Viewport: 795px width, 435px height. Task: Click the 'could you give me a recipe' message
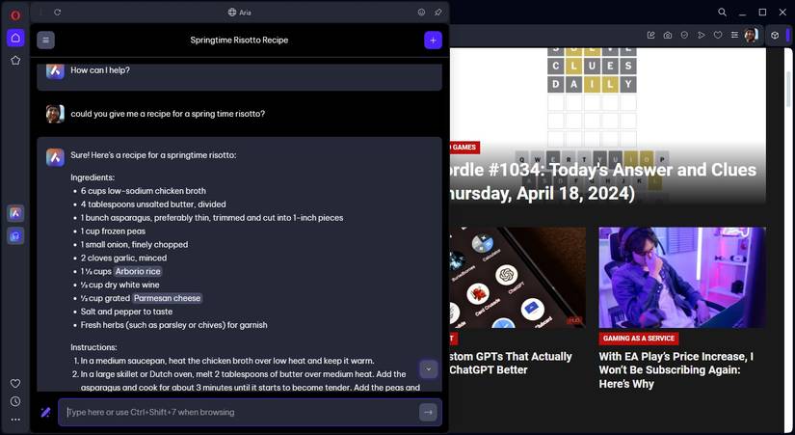[x=168, y=114]
